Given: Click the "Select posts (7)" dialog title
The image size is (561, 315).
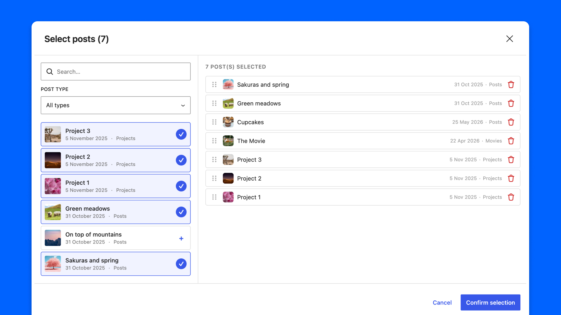Looking at the screenshot, I should pos(77,39).
